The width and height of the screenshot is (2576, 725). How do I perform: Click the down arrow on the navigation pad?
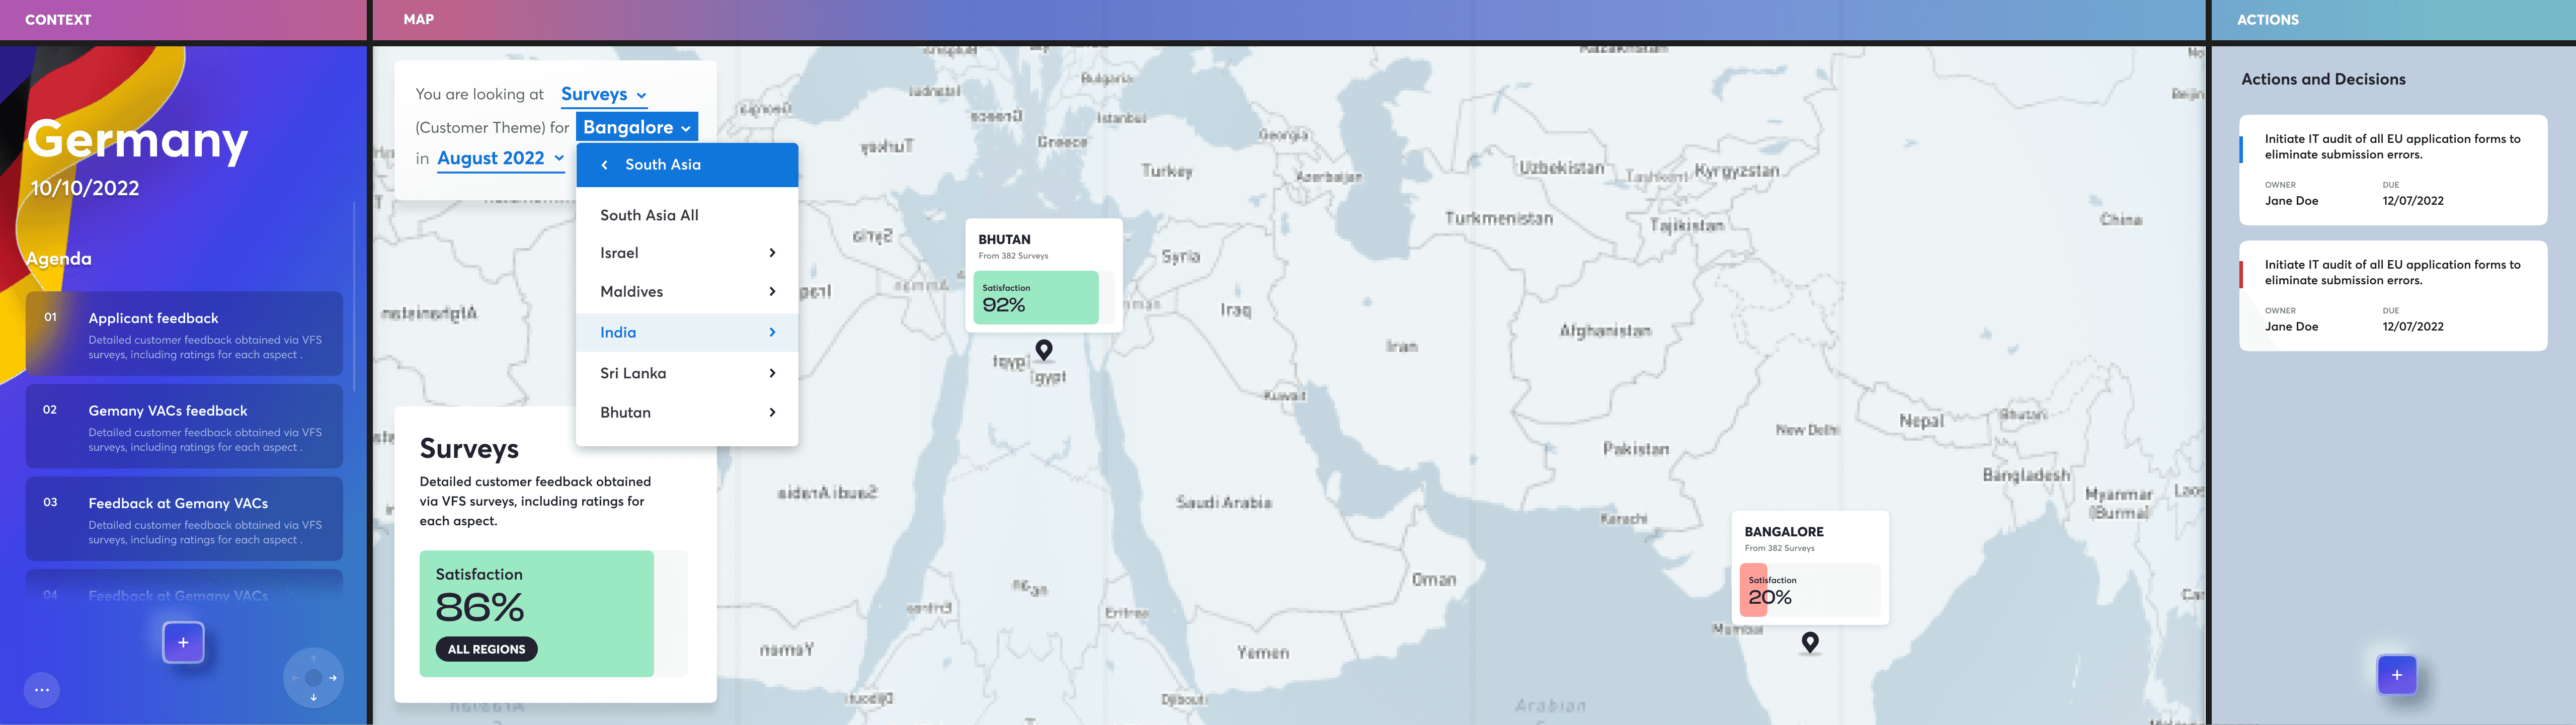[313, 698]
